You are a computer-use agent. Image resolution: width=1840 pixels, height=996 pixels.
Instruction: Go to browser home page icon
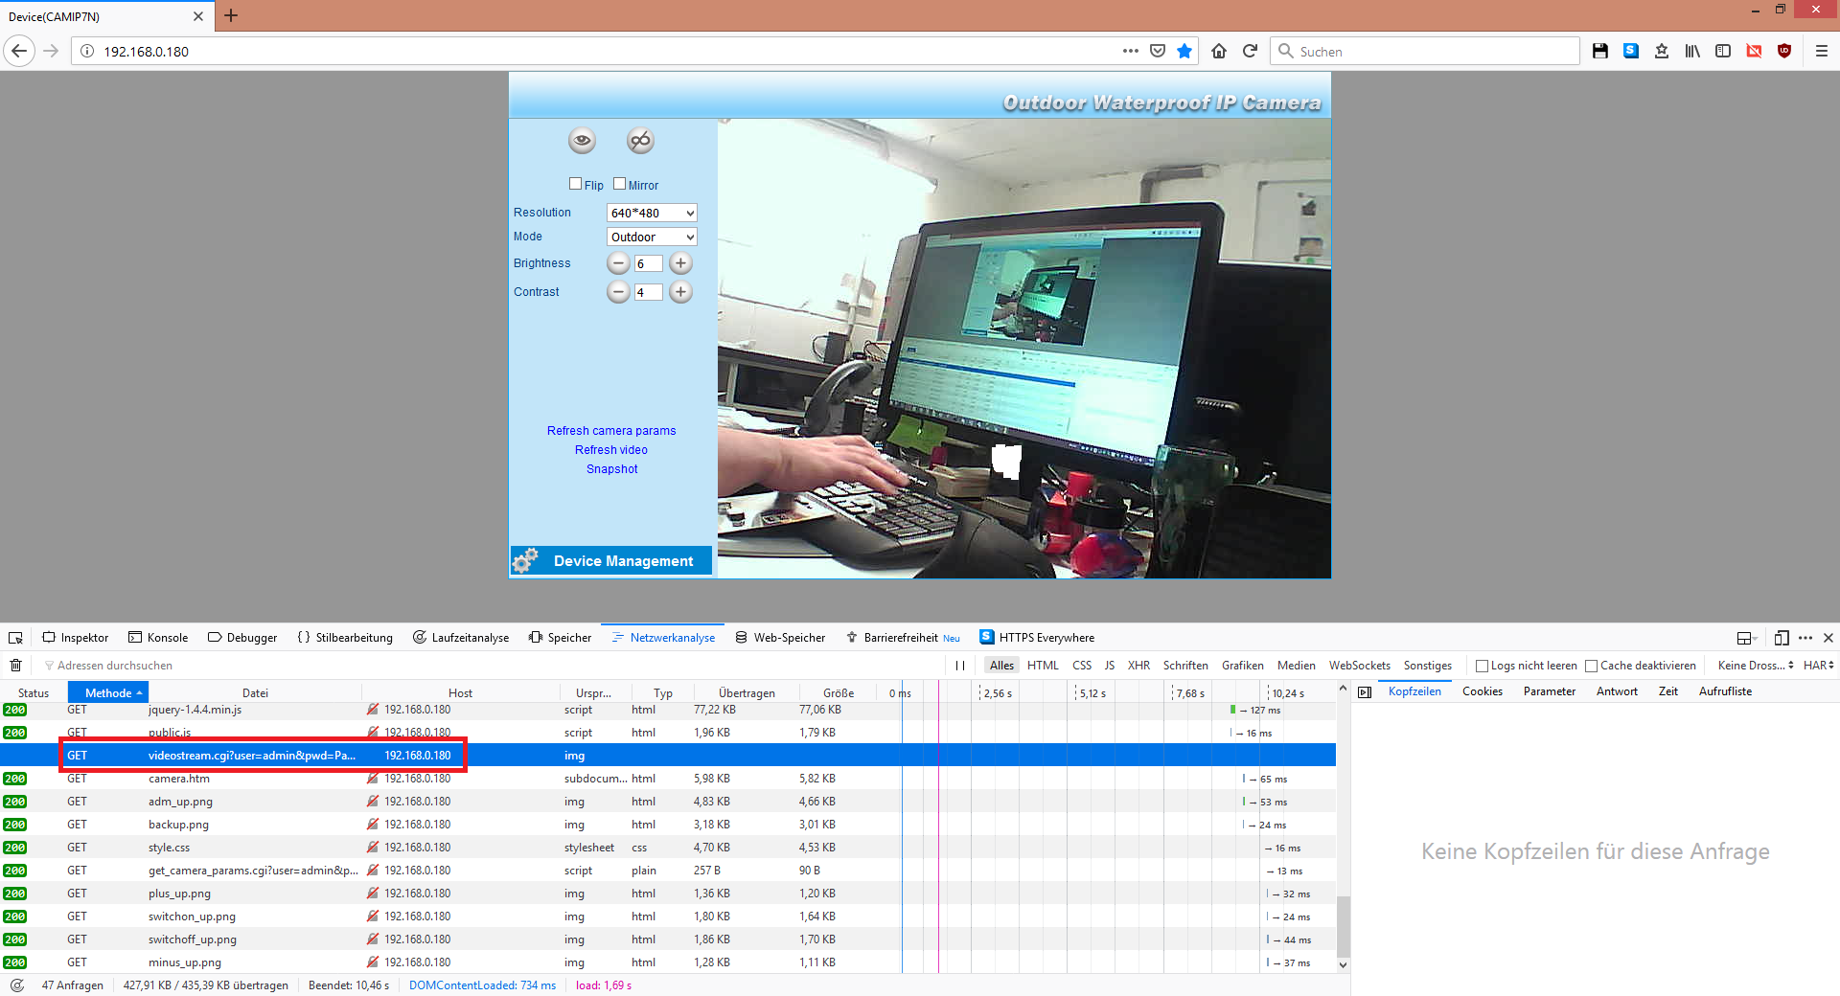[x=1218, y=51]
